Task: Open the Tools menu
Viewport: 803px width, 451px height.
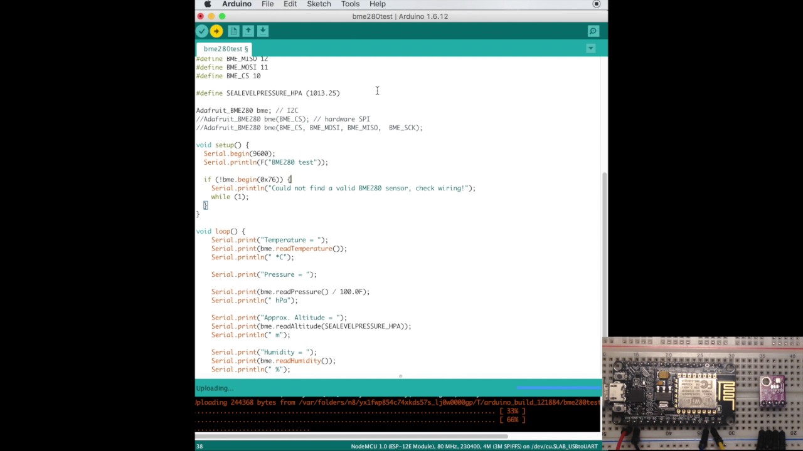Action: (350, 4)
